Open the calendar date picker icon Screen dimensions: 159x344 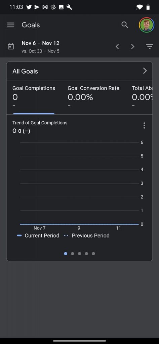coord(11,46)
